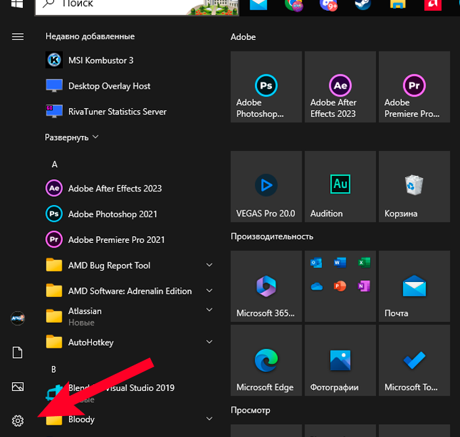Click the letter A section header
The image size is (460, 437).
55,164
